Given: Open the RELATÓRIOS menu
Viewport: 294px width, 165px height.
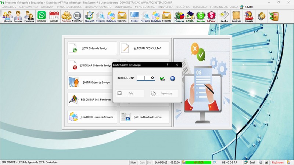Looking at the screenshot, I should point(183,7).
